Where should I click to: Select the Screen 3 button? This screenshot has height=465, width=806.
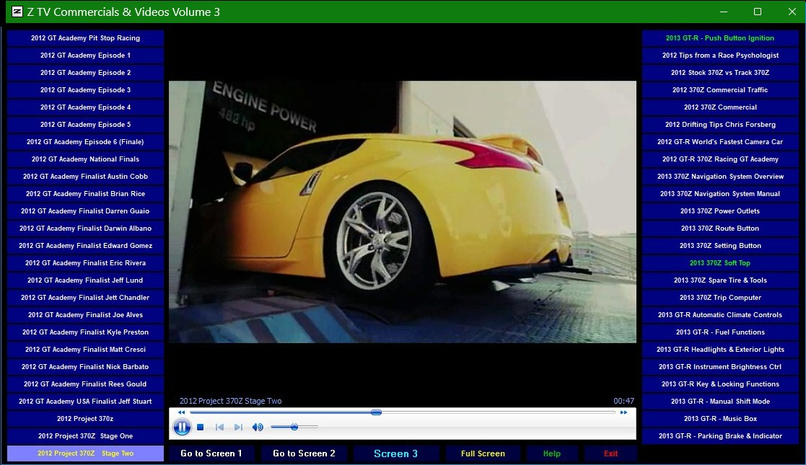(x=395, y=453)
